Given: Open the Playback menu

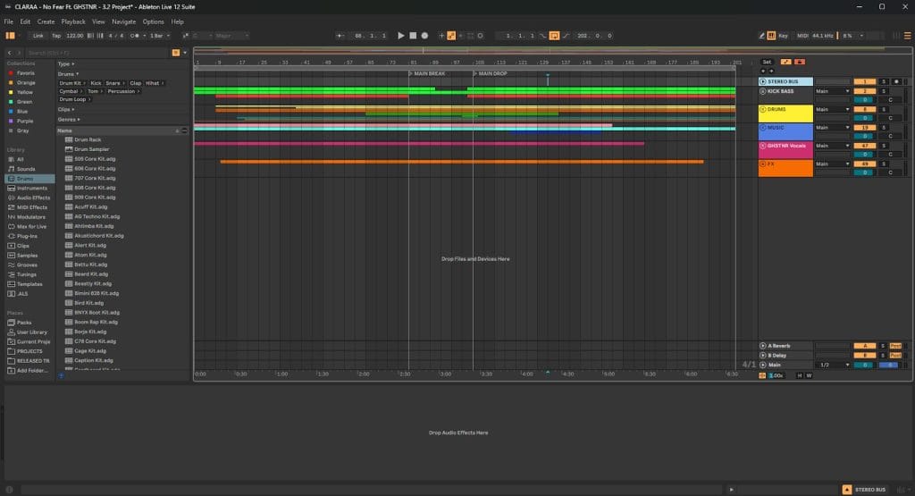Looking at the screenshot, I should (73, 21).
